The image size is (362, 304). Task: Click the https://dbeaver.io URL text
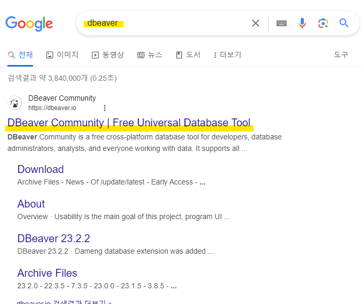point(52,108)
